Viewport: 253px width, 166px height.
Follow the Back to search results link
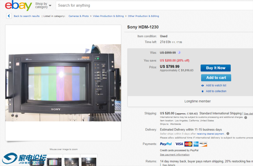point(26,16)
